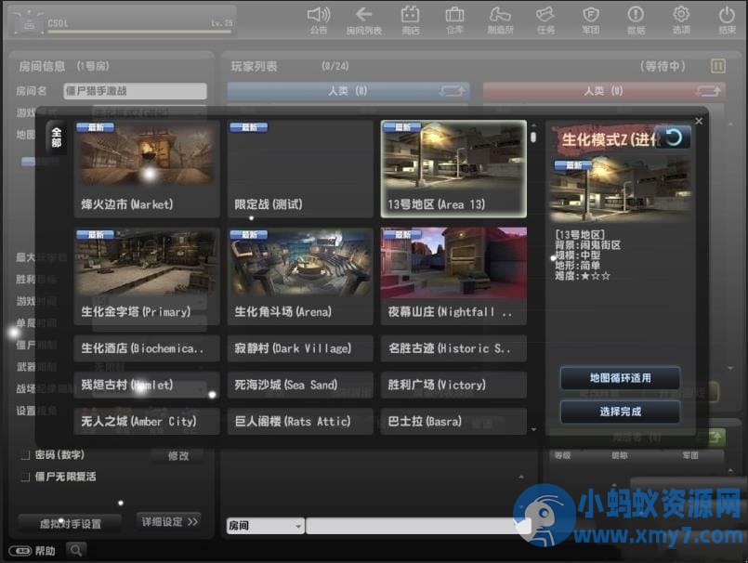Open the 仓库 warehouse icon
This screenshot has height=563, width=748.
pyautogui.click(x=454, y=20)
